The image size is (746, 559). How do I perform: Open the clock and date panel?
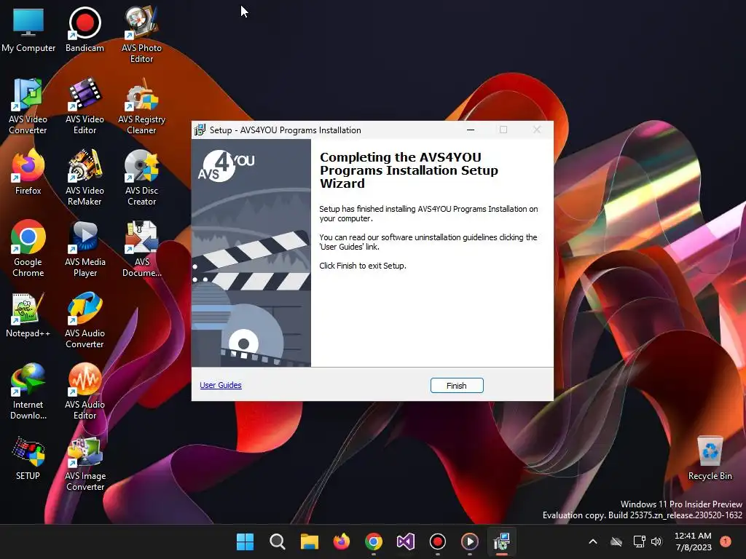(x=693, y=542)
